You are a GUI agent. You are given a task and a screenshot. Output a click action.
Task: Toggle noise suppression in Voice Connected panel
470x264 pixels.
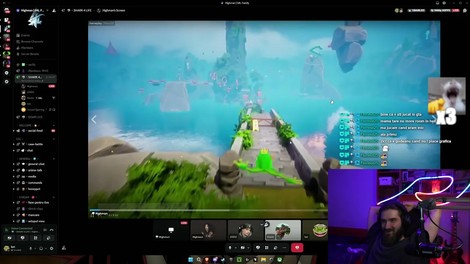pyautogui.click(x=45, y=230)
